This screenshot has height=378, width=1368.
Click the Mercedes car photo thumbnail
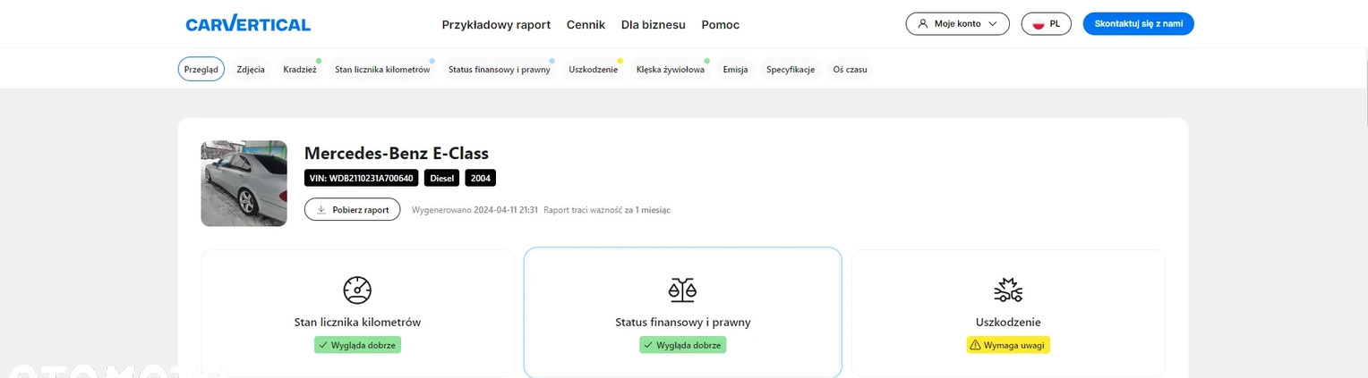244,183
